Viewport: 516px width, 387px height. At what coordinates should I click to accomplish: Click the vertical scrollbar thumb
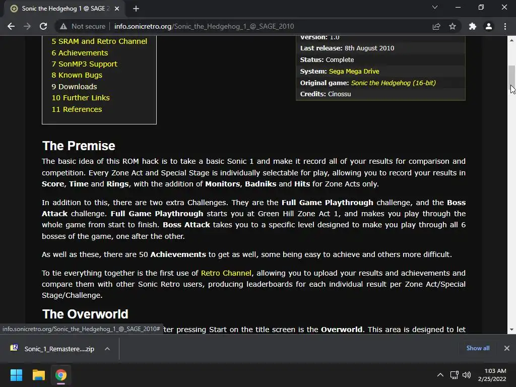click(511, 77)
